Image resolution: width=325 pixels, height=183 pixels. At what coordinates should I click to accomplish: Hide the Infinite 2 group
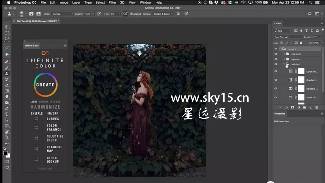tap(276, 59)
